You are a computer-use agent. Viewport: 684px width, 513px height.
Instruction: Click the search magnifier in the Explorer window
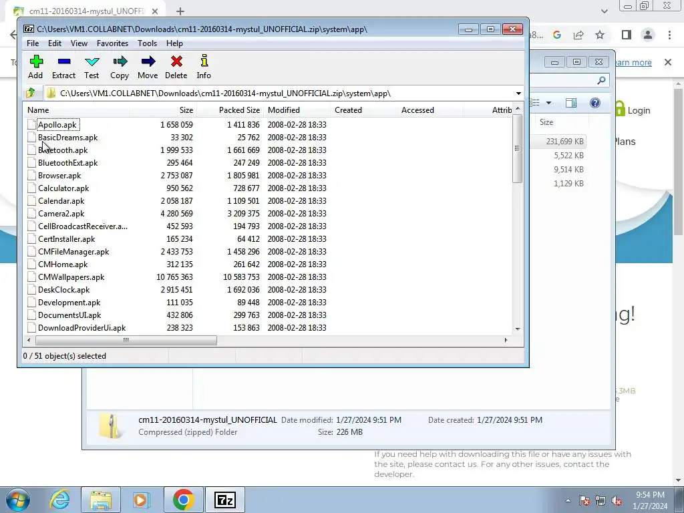(x=602, y=80)
